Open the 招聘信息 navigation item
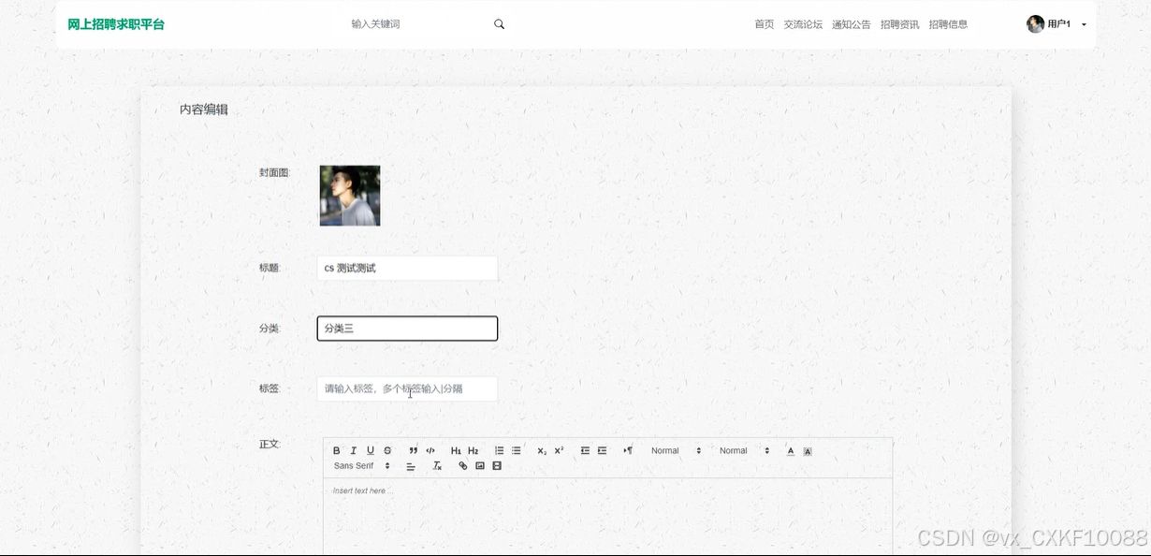 pos(948,24)
